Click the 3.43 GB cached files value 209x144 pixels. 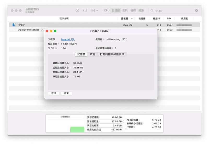point(117,125)
